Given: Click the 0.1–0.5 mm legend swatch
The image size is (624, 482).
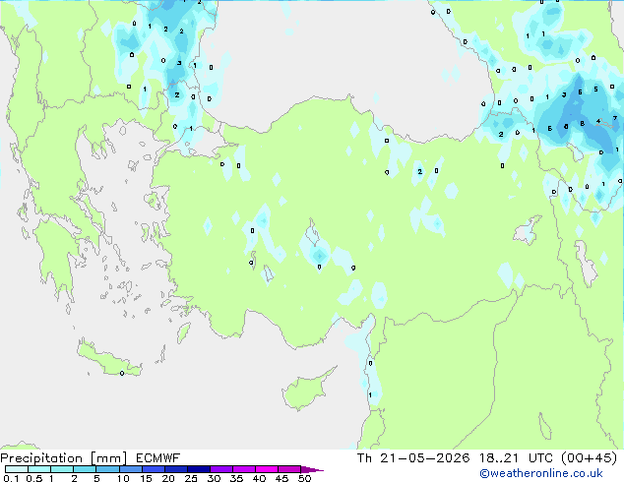Looking at the screenshot, I should (x=17, y=469).
